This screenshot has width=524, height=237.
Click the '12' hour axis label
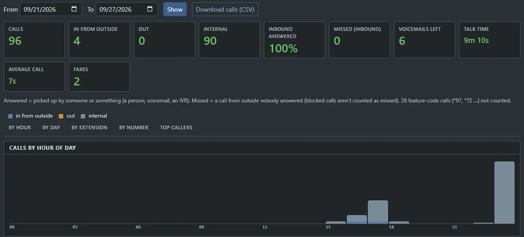(x=265, y=227)
